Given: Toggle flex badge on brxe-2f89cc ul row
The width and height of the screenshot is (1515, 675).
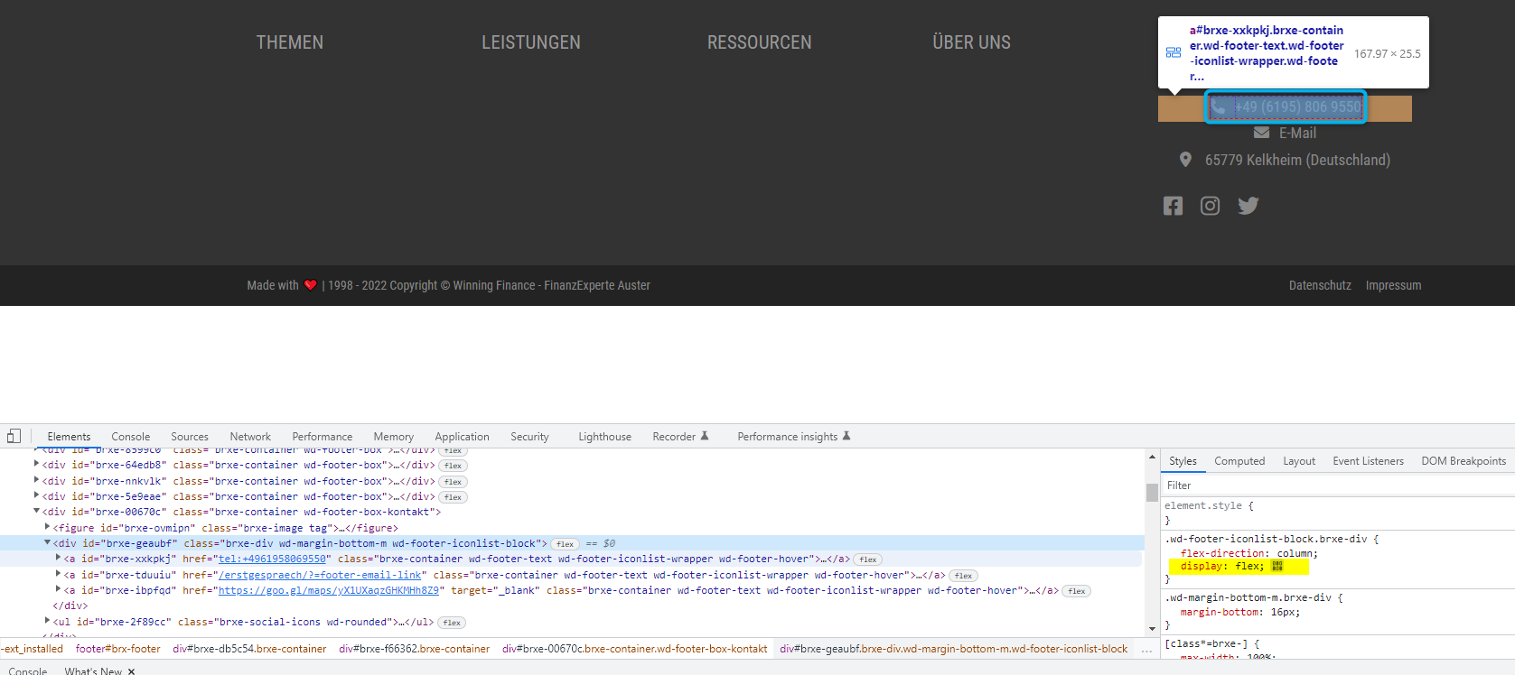Looking at the screenshot, I should click(x=452, y=623).
